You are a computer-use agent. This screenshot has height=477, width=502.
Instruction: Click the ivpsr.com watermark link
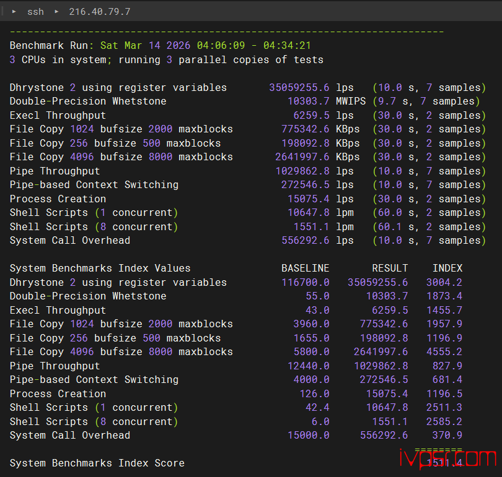(448, 458)
